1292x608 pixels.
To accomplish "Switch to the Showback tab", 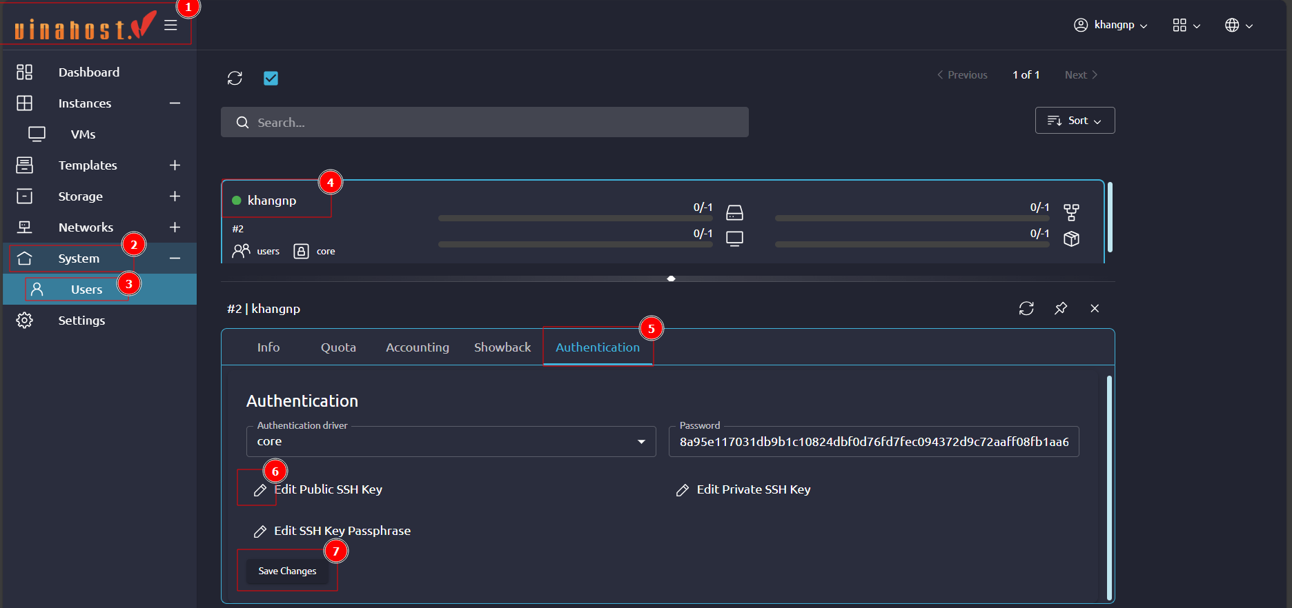I will (x=502, y=347).
